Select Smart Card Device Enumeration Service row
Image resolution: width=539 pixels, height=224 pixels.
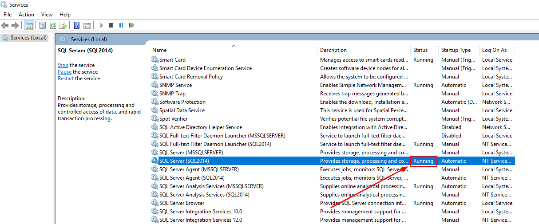pos(333,68)
